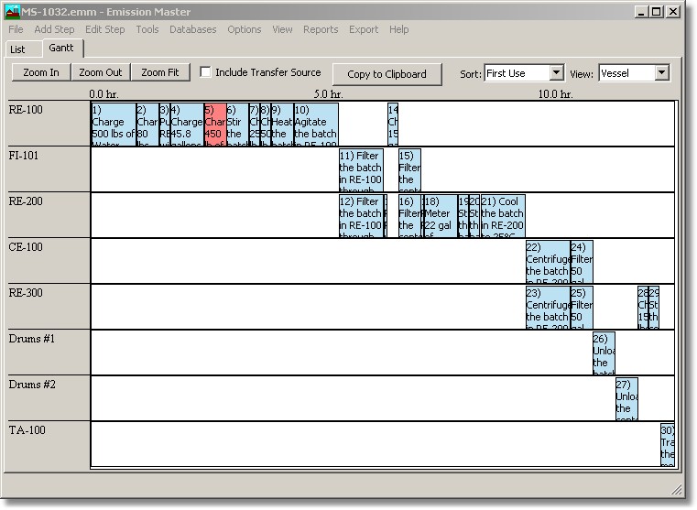Open the File menu

tap(16, 29)
